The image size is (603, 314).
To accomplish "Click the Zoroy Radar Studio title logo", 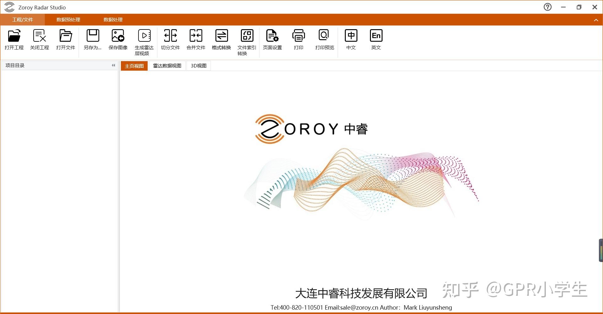I will pos(9,7).
